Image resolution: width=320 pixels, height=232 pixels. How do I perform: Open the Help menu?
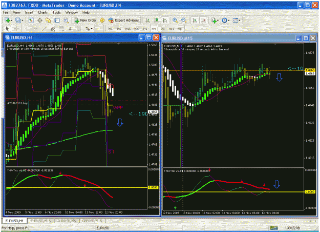[86, 12]
